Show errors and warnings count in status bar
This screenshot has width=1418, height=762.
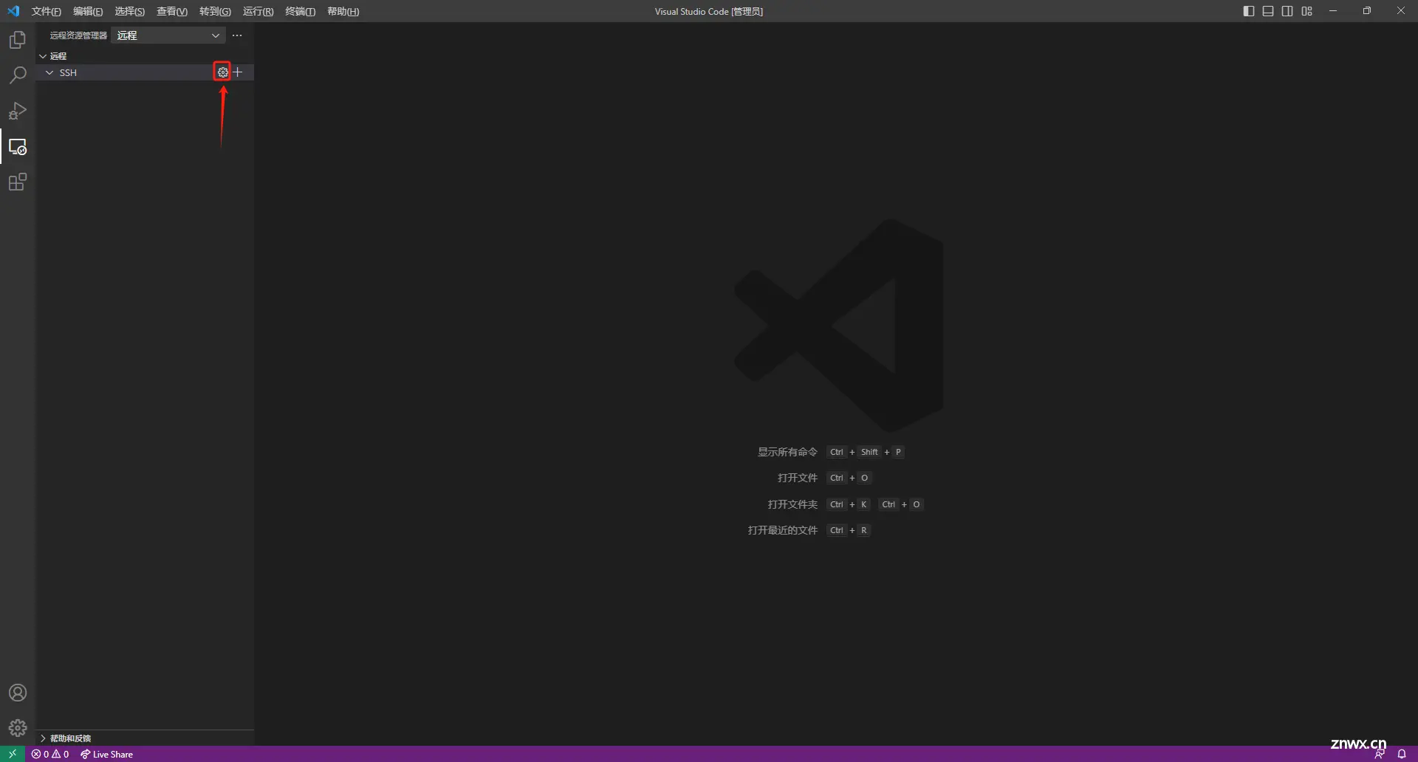[50, 754]
